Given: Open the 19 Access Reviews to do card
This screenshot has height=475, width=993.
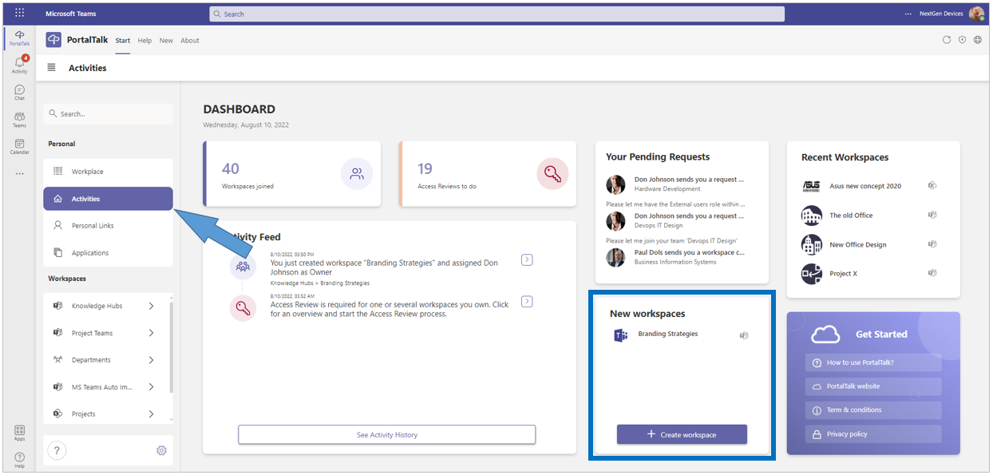Looking at the screenshot, I should pyautogui.click(x=487, y=174).
